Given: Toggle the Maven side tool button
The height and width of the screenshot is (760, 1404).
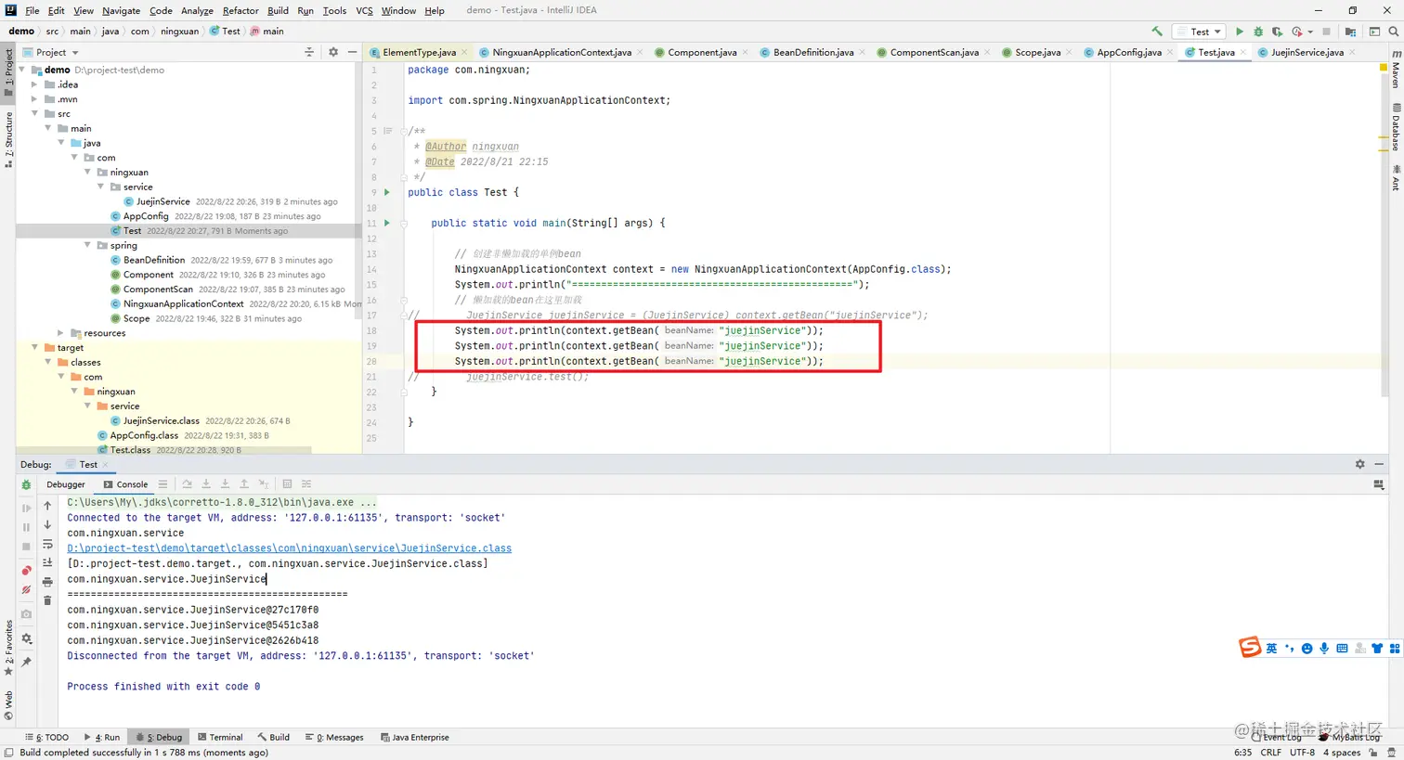Looking at the screenshot, I should pos(1395,70).
